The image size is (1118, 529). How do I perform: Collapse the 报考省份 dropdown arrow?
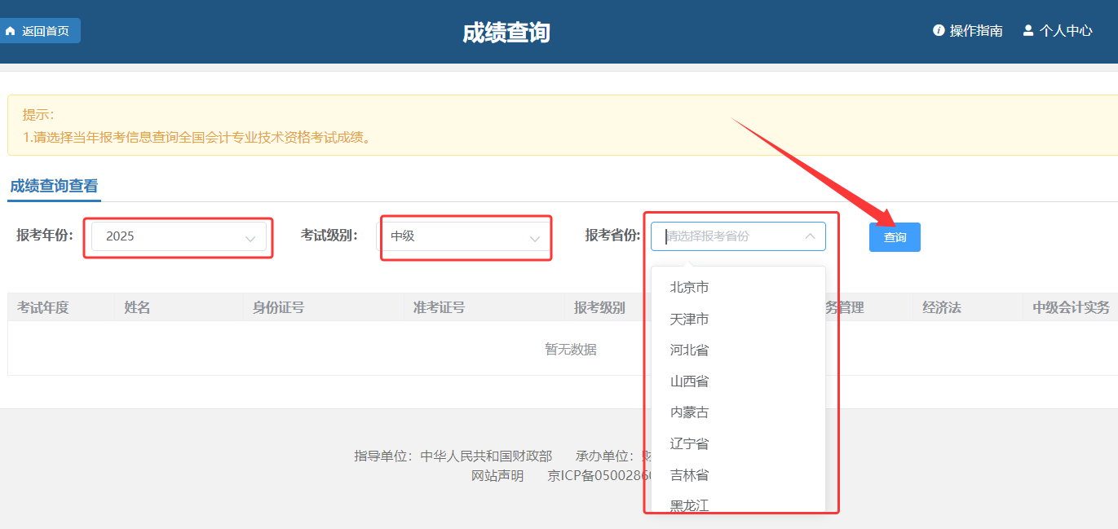tap(810, 236)
